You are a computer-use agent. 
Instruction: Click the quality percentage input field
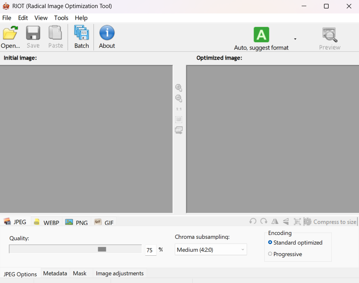150,250
